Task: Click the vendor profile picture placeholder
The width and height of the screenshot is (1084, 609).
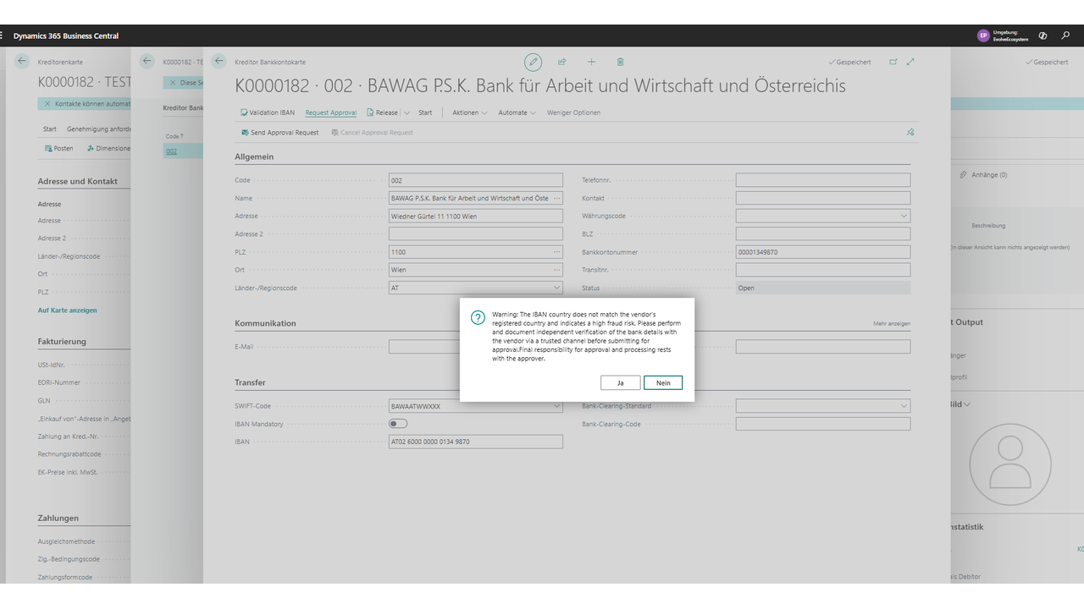Action: pos(1009,464)
